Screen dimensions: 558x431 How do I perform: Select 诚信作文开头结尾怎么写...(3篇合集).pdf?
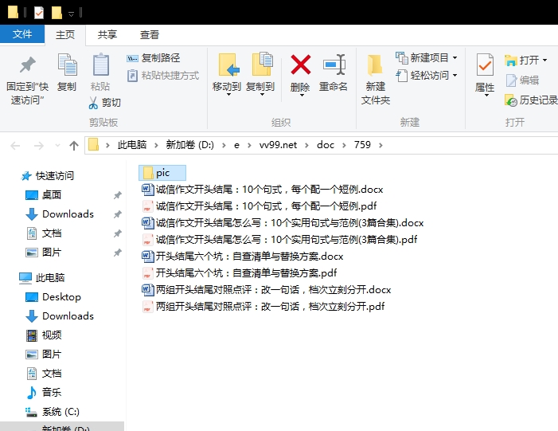click(279, 239)
